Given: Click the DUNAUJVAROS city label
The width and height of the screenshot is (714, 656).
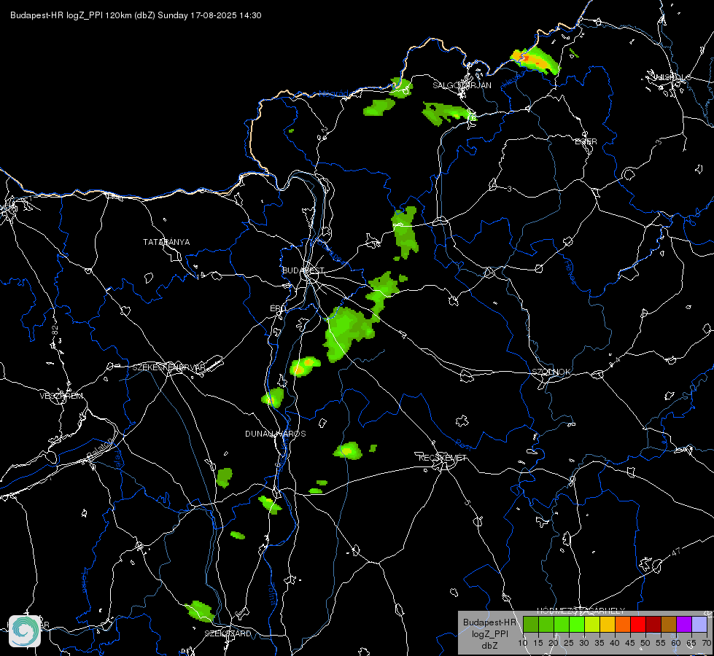Looking at the screenshot, I should tap(276, 434).
